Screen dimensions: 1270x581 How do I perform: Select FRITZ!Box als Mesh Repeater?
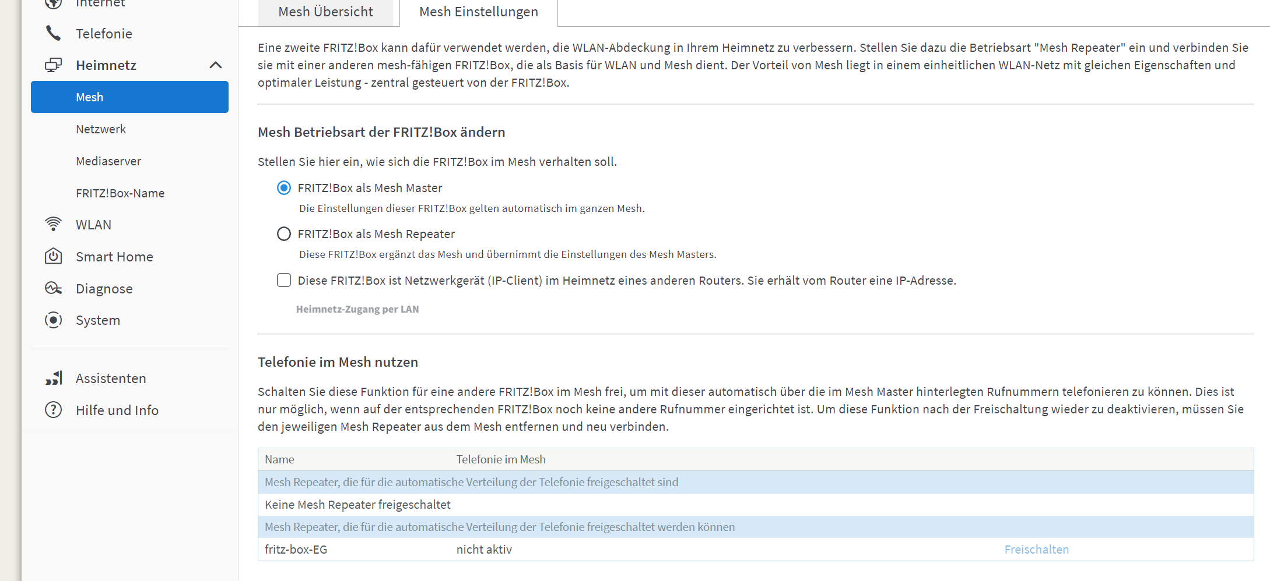(284, 233)
